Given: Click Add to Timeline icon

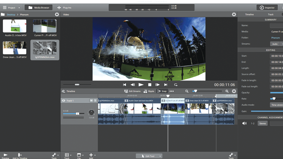Looking at the screenshot, I should click(20, 155).
